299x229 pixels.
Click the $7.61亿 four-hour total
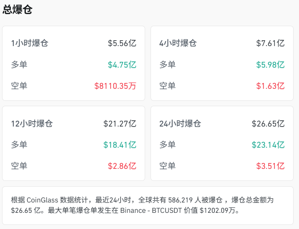click(270, 43)
